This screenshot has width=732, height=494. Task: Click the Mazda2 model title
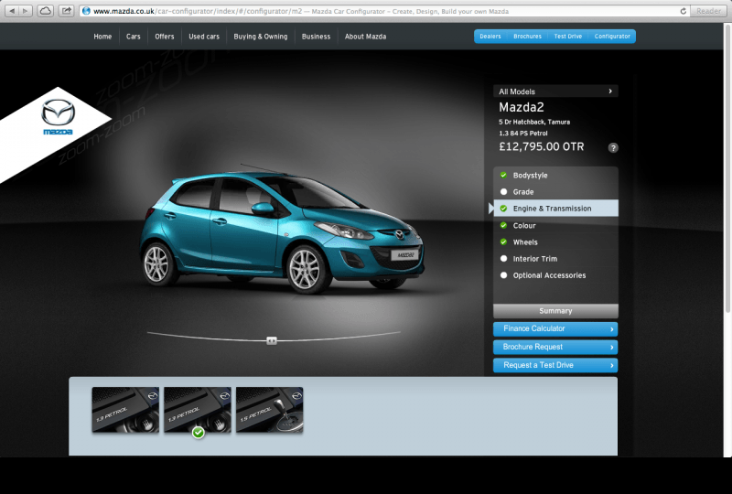522,107
